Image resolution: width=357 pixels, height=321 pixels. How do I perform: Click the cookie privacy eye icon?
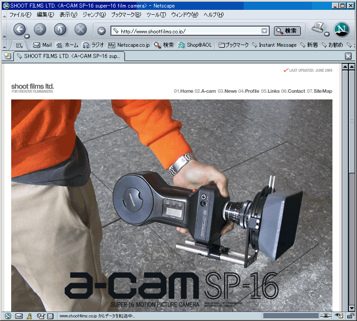339,316
